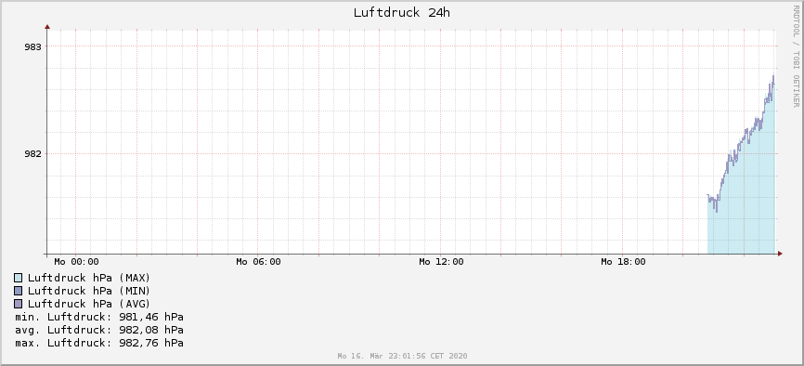
Task: Click the Luftdruck 24h chart title
Action: coord(401,12)
